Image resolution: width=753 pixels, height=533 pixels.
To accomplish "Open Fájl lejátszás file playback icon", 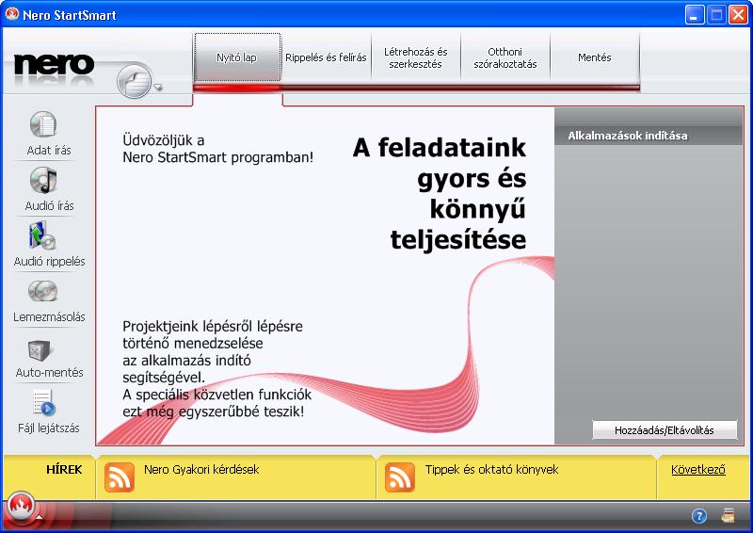I will tap(43, 403).
